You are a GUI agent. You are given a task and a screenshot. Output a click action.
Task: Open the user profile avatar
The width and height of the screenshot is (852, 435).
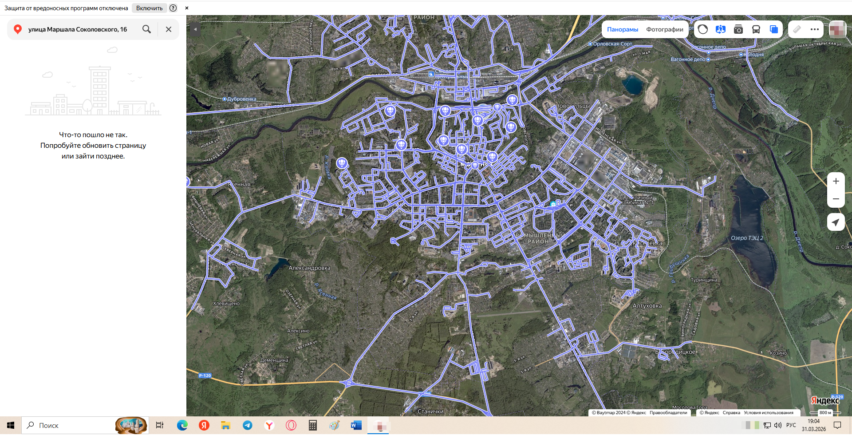tap(837, 29)
